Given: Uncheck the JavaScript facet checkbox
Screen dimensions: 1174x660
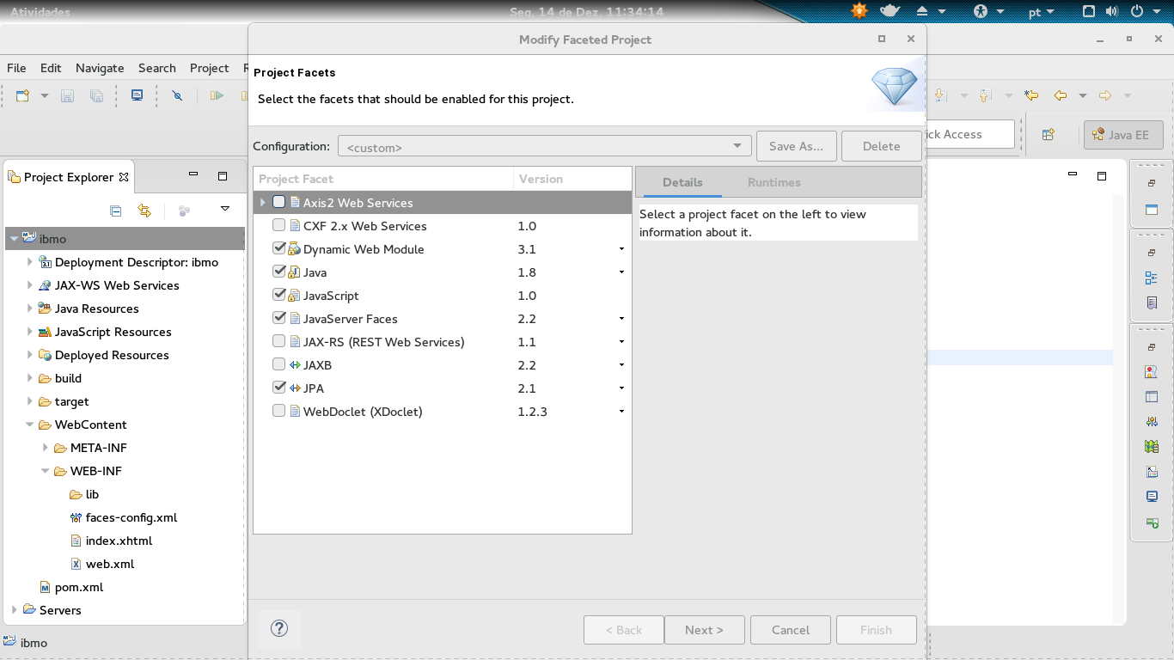Looking at the screenshot, I should point(279,296).
